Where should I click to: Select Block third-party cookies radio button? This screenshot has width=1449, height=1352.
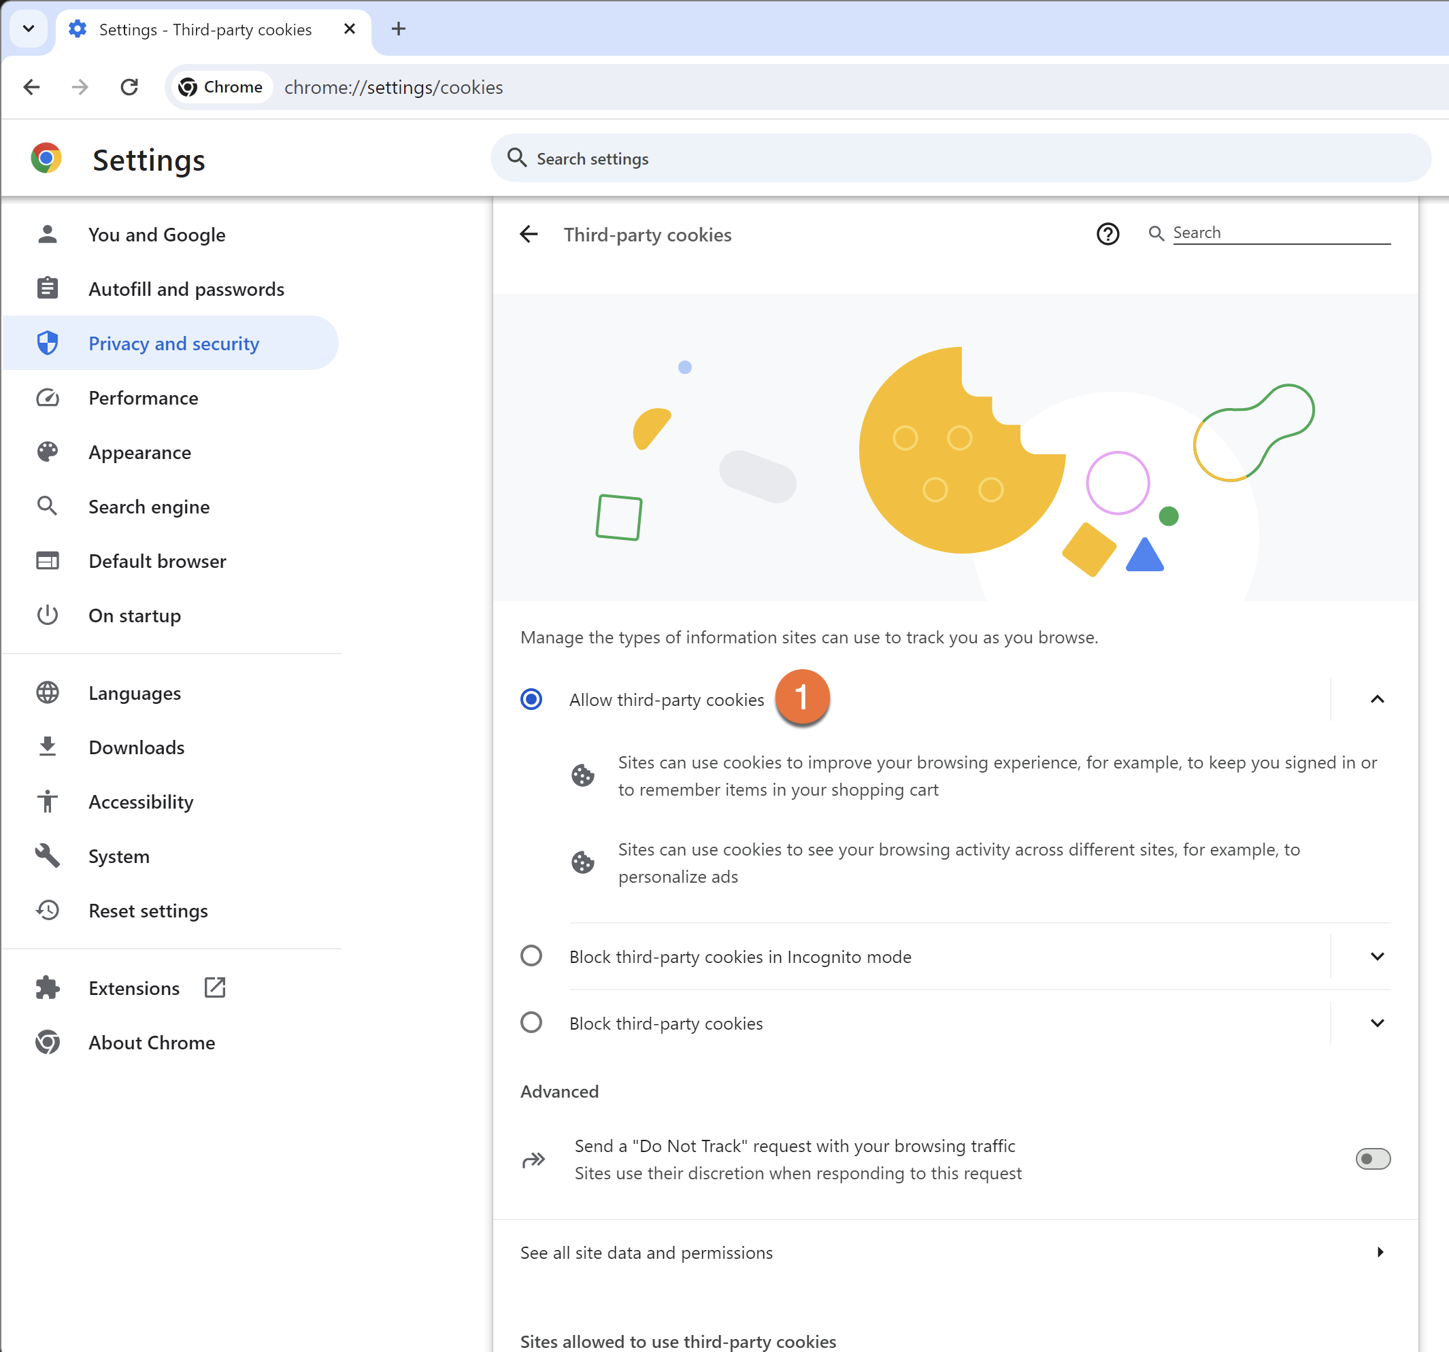[x=531, y=1023]
